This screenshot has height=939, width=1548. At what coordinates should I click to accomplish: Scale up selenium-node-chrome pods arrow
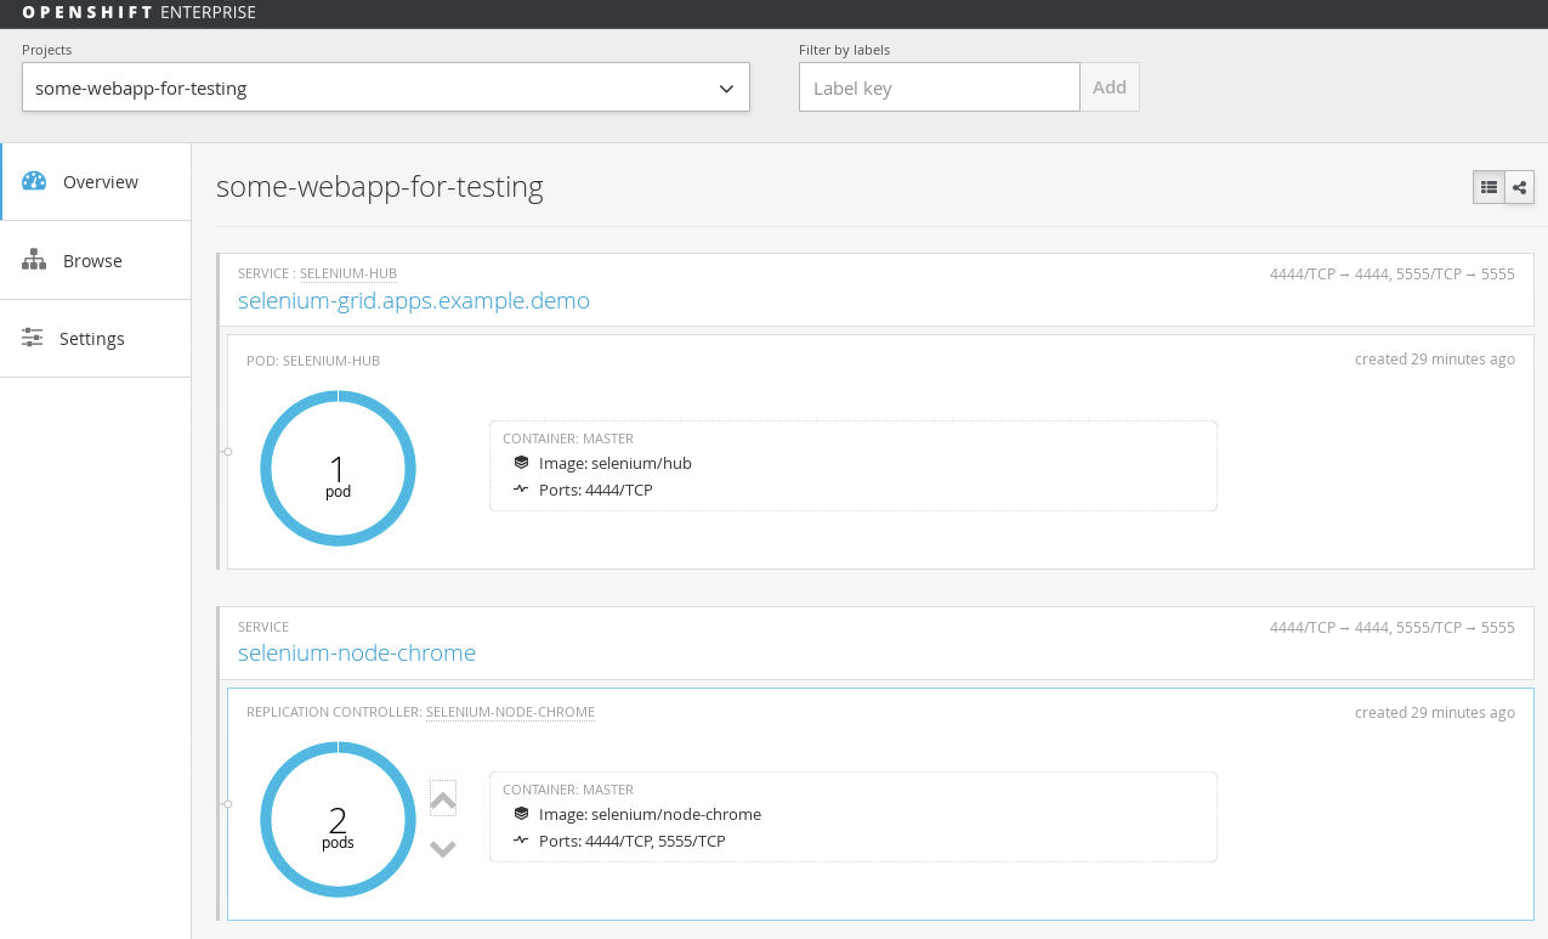pos(443,799)
